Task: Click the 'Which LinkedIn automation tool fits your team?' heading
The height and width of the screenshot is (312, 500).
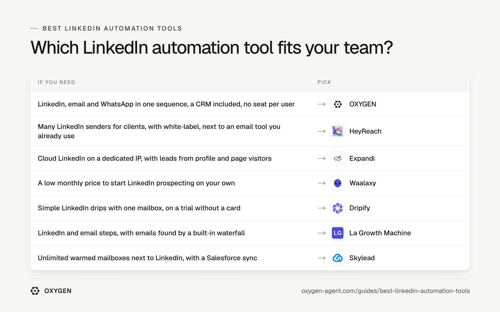Action: pyautogui.click(x=212, y=48)
